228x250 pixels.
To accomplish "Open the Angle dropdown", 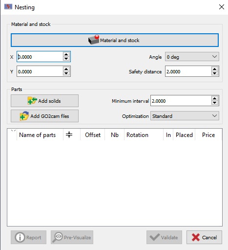I will point(192,57).
